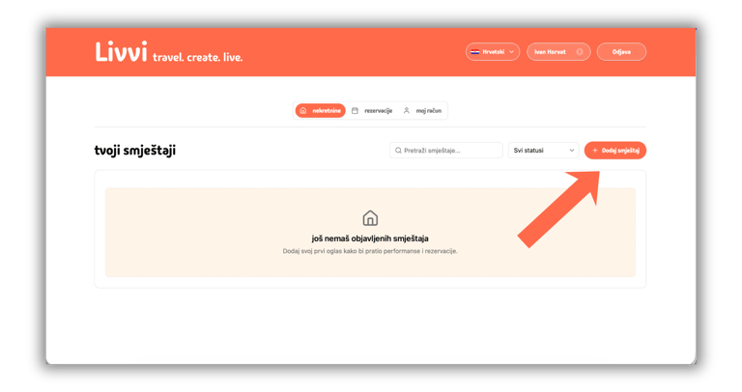Screen dimensions: 742x392
Task: Open the Hrvatski language dropdown
Action: tap(493, 52)
